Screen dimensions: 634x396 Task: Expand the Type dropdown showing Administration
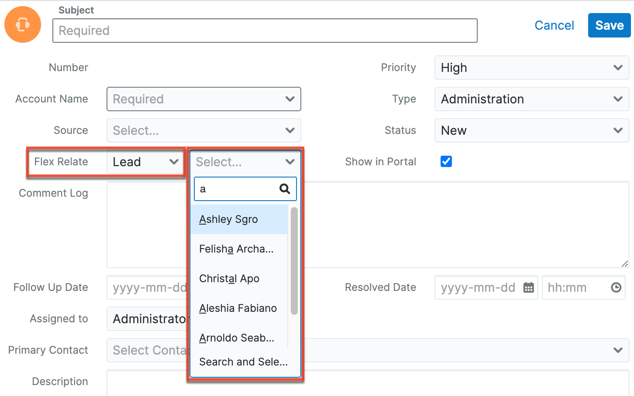[x=531, y=99]
